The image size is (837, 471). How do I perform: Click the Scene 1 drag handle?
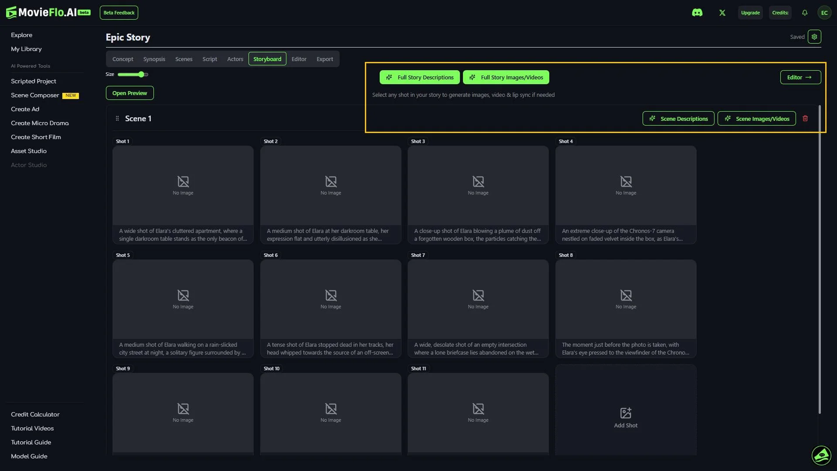click(x=117, y=118)
